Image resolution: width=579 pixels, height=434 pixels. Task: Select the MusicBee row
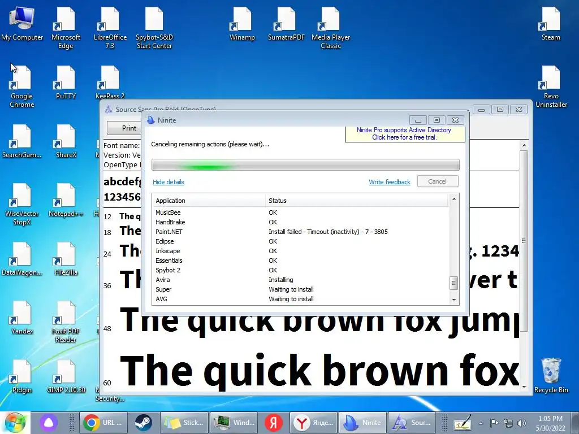[x=301, y=212]
